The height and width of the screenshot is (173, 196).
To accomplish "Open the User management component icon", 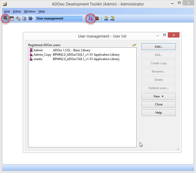I will pyautogui.click(x=5, y=18).
